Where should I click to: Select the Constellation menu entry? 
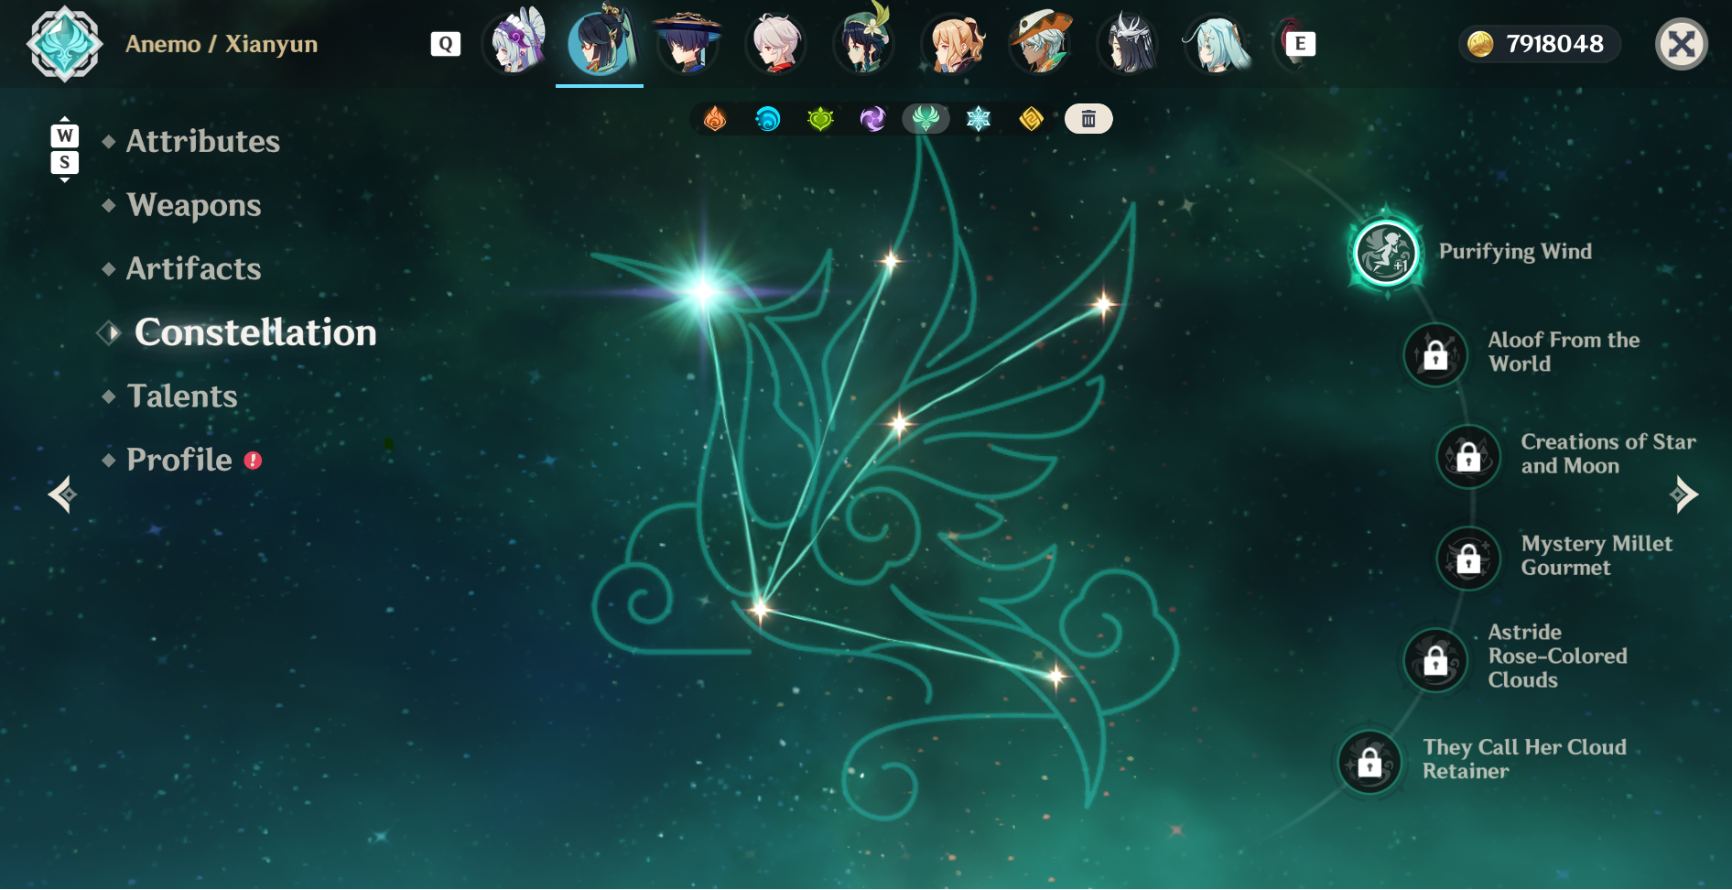pyautogui.click(x=254, y=332)
